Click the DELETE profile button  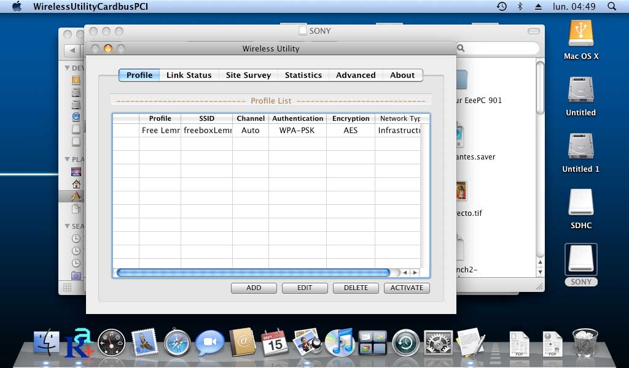click(356, 288)
